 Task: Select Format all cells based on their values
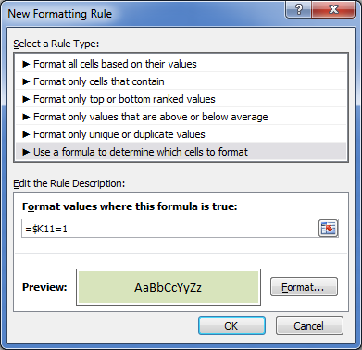pos(181,64)
